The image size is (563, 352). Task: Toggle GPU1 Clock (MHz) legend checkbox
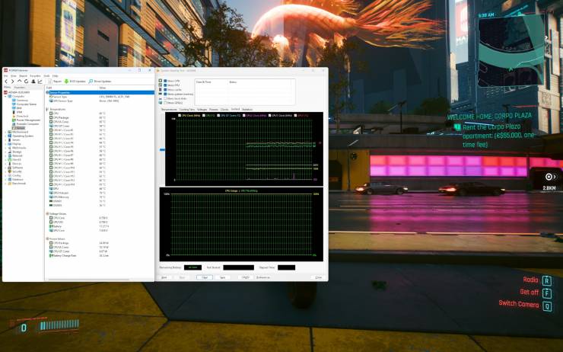pos(269,115)
